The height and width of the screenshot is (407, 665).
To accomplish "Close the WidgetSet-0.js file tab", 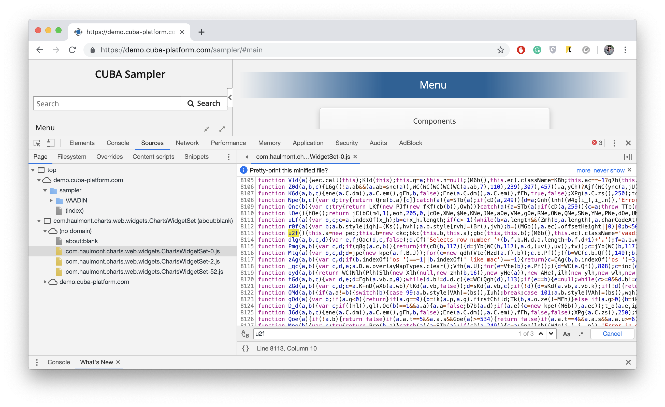I will click(355, 156).
